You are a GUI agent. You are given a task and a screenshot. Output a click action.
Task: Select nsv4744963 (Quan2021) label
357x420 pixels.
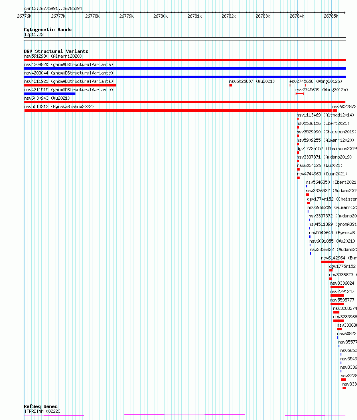pos(322,174)
